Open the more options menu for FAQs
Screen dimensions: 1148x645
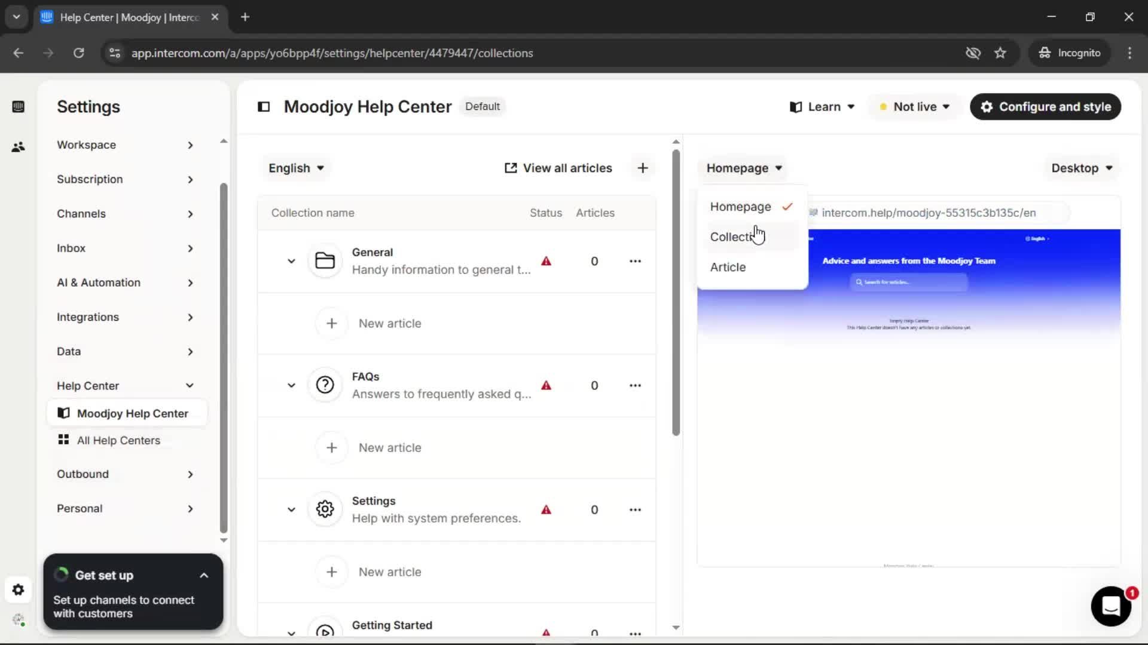[x=635, y=385]
